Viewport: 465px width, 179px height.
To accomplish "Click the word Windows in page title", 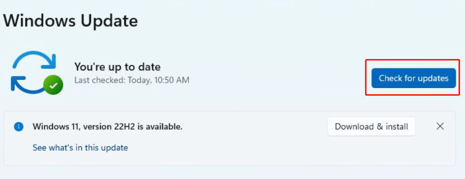I will tap(40, 21).
